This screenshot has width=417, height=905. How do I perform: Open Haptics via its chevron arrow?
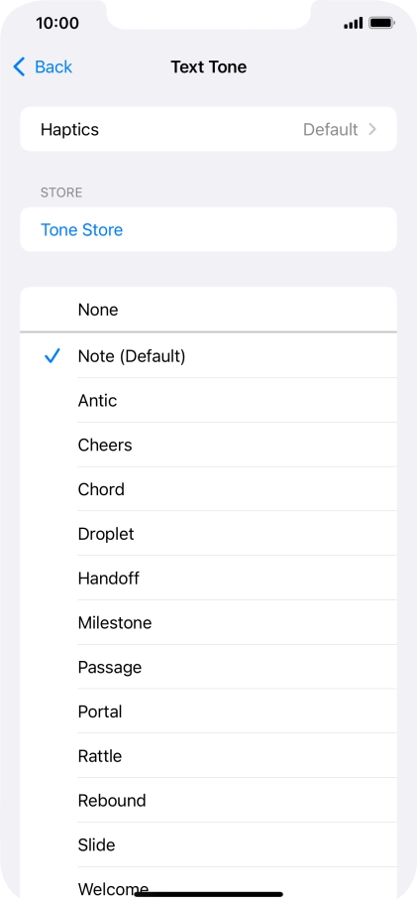pos(372,129)
